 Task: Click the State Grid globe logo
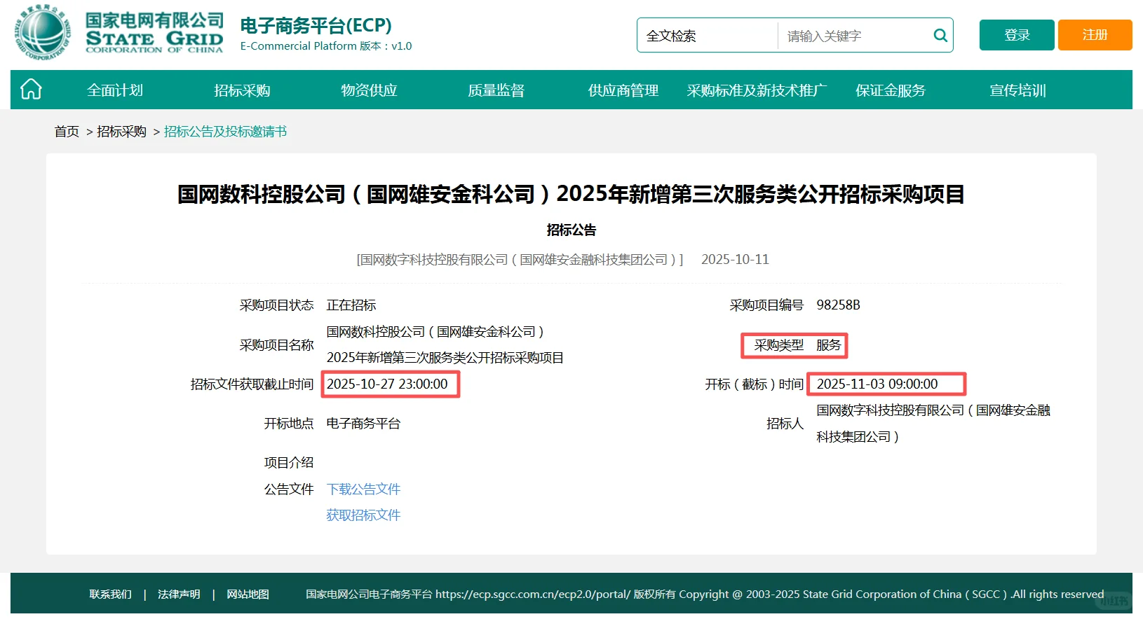coord(43,32)
